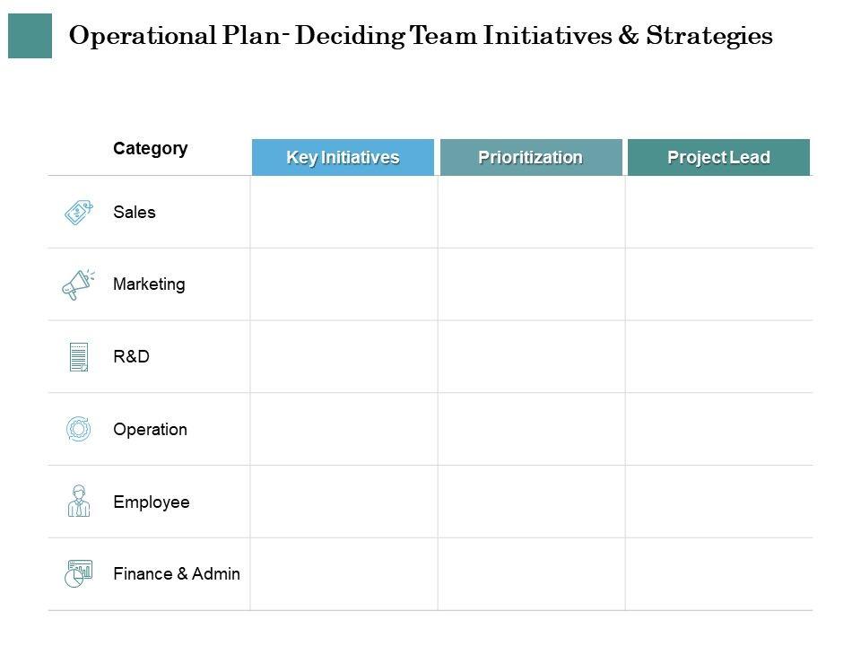Select the Prioritization column header
Screen dimensions: 861x646
point(530,158)
